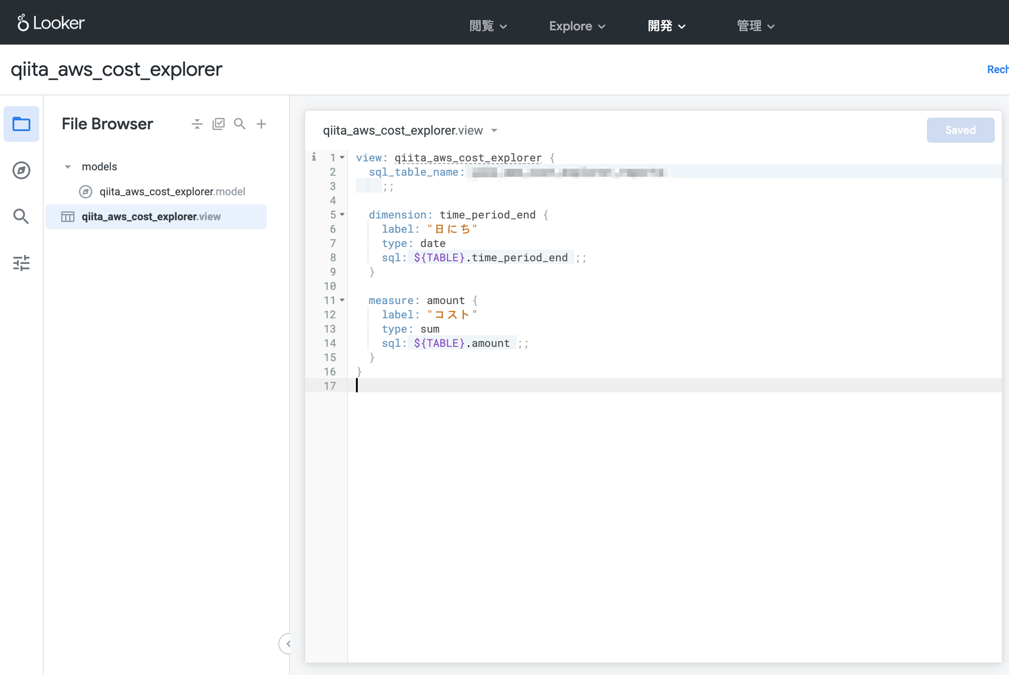Viewport: 1009px width, 675px height.
Task: Click the label "日にち" string
Action: (452, 229)
